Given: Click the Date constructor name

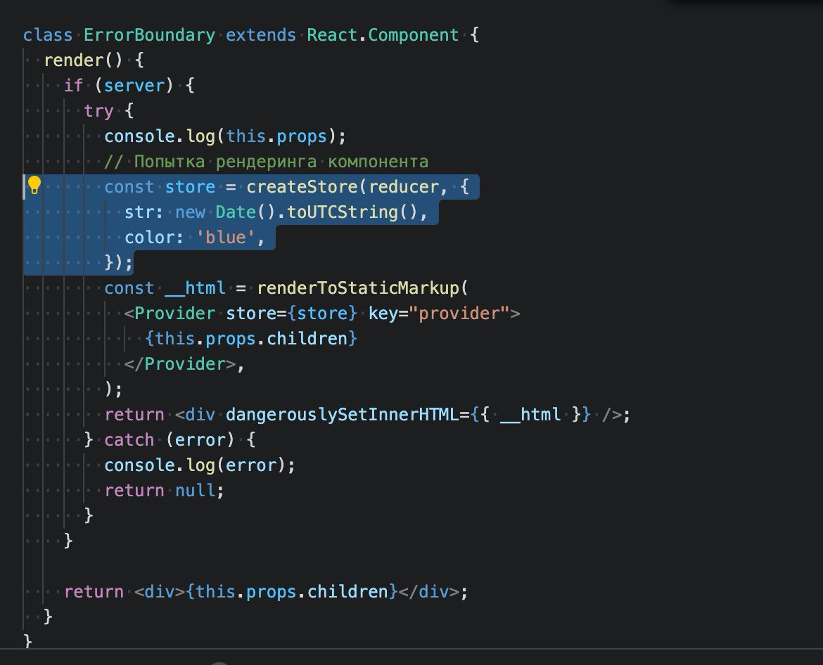Looking at the screenshot, I should (x=236, y=212).
